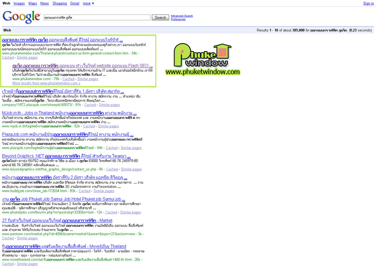Screen dimensions: 376x270
Task: Click Similar pages for movethailand.com result
Action: point(27,264)
